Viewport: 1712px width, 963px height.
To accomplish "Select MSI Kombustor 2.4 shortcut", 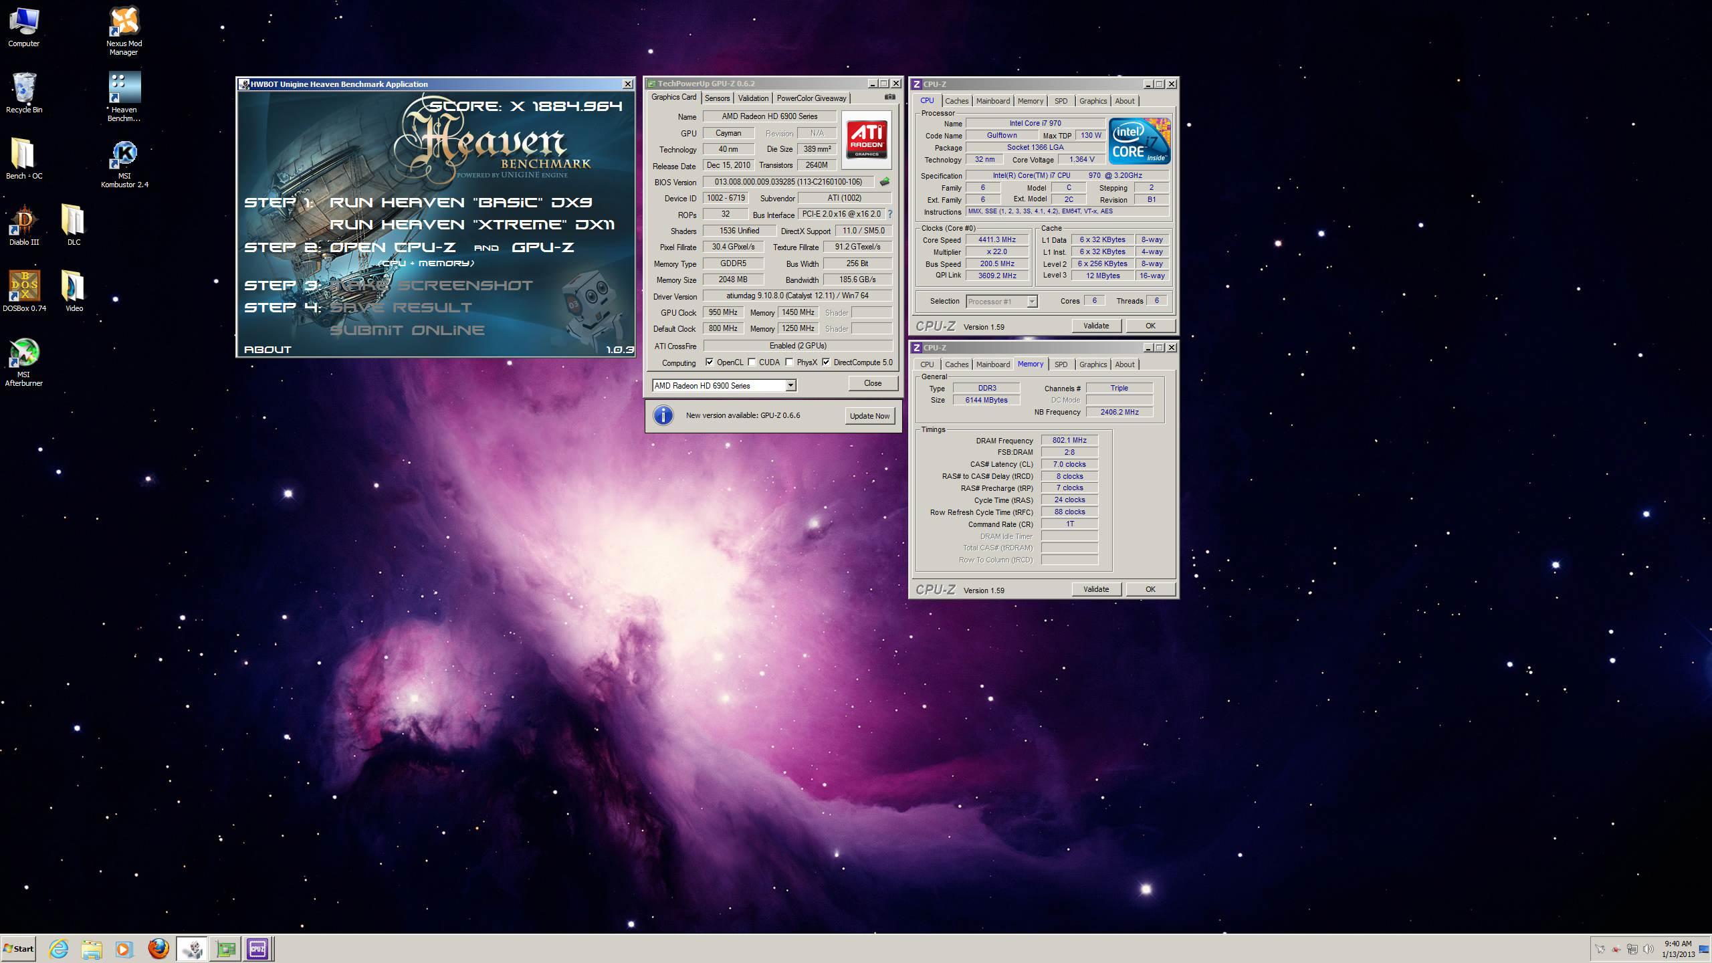I will point(124,164).
